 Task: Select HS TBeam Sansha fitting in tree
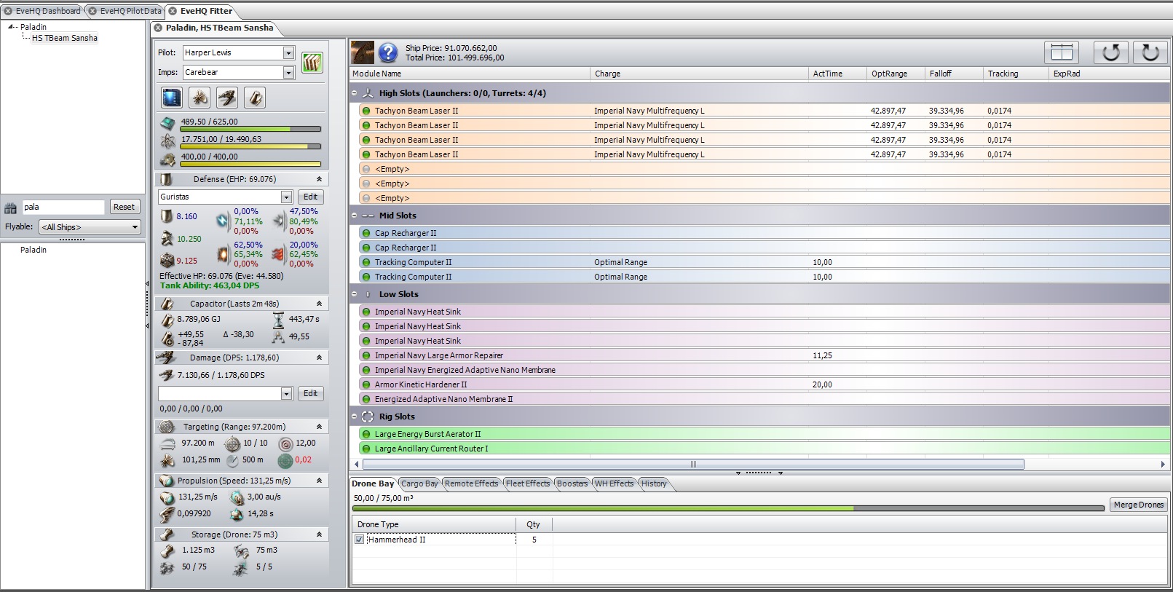[65, 38]
